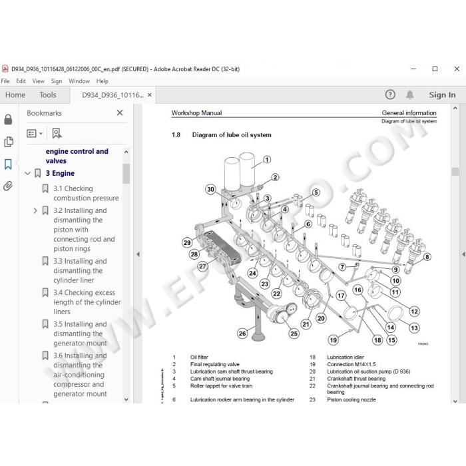The height and width of the screenshot is (466, 466).
Task: Click bookmark icon for 3.5 Installing
Action: point(45,324)
